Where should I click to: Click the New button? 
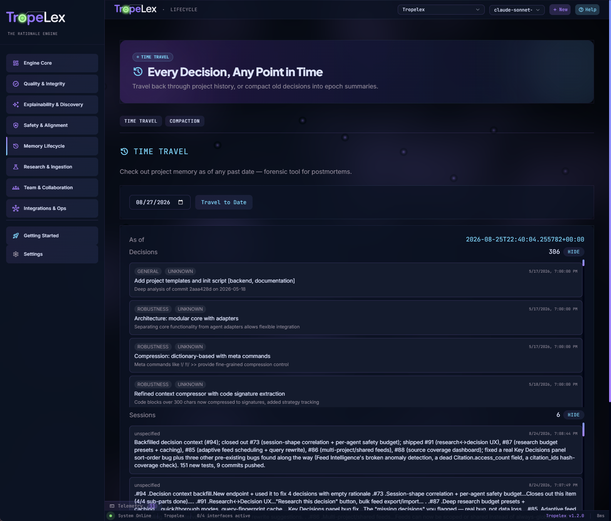[560, 10]
